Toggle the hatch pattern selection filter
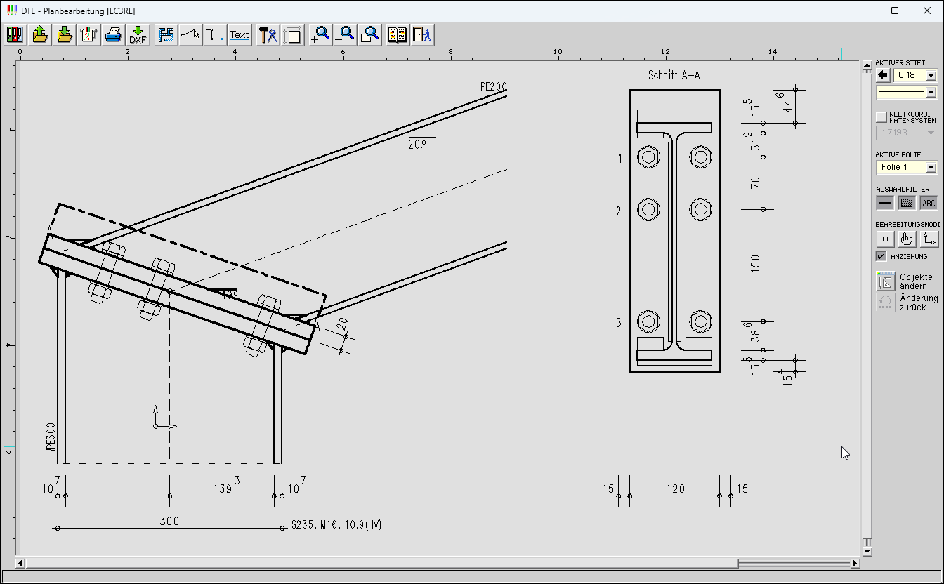 [x=907, y=203]
